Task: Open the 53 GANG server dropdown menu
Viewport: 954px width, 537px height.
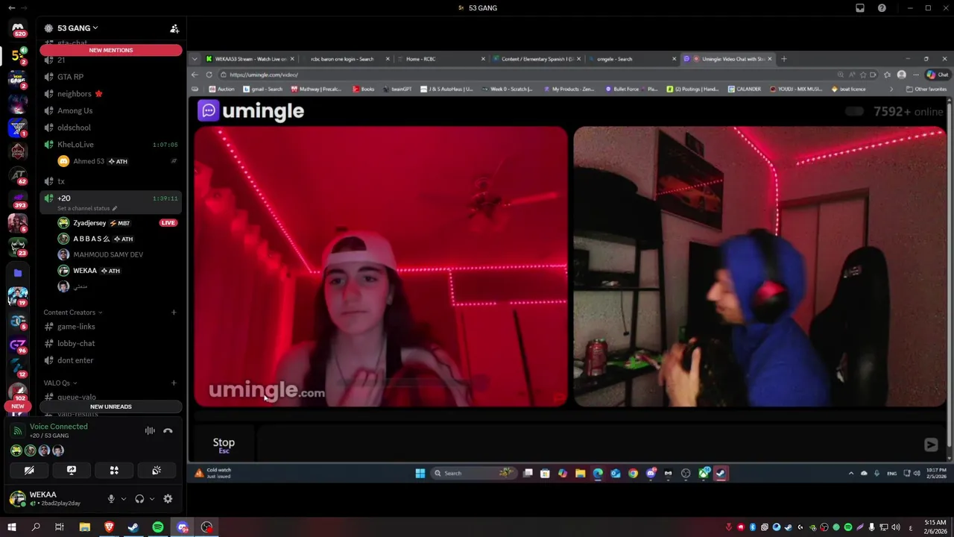Action: 78,28
